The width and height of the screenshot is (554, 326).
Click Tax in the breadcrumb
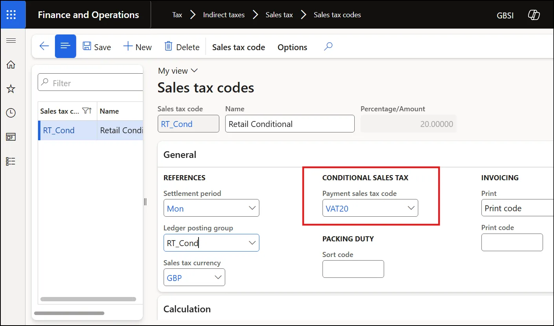tap(177, 15)
